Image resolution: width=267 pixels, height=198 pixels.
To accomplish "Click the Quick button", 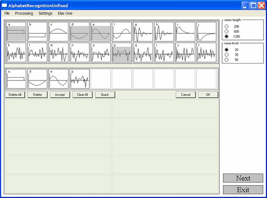I will click(x=105, y=95).
